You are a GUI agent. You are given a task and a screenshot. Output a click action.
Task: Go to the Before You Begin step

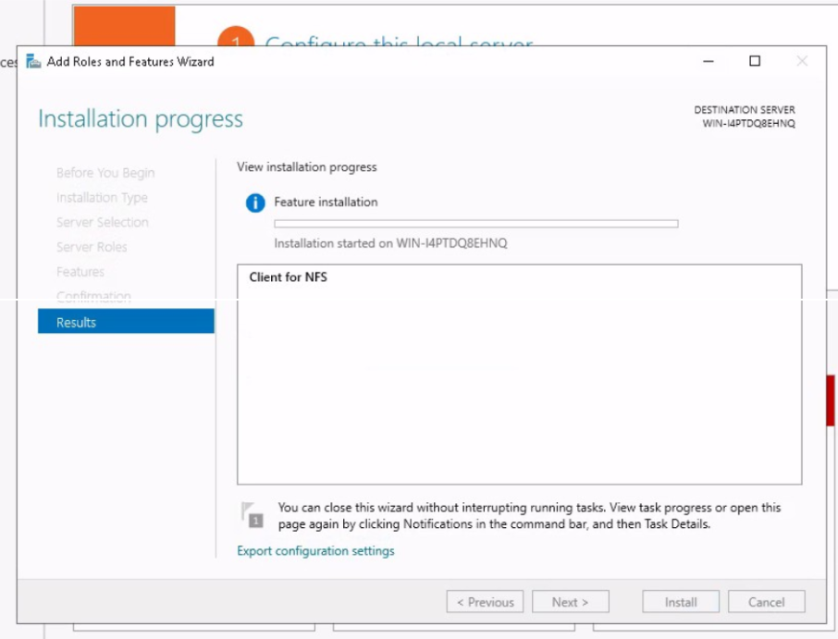[105, 173]
